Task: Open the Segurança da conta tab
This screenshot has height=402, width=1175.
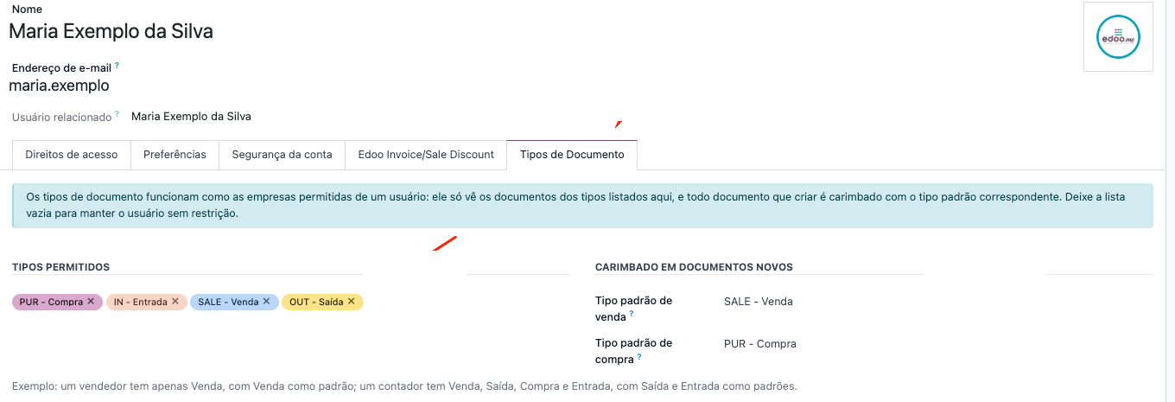Action: (x=282, y=155)
